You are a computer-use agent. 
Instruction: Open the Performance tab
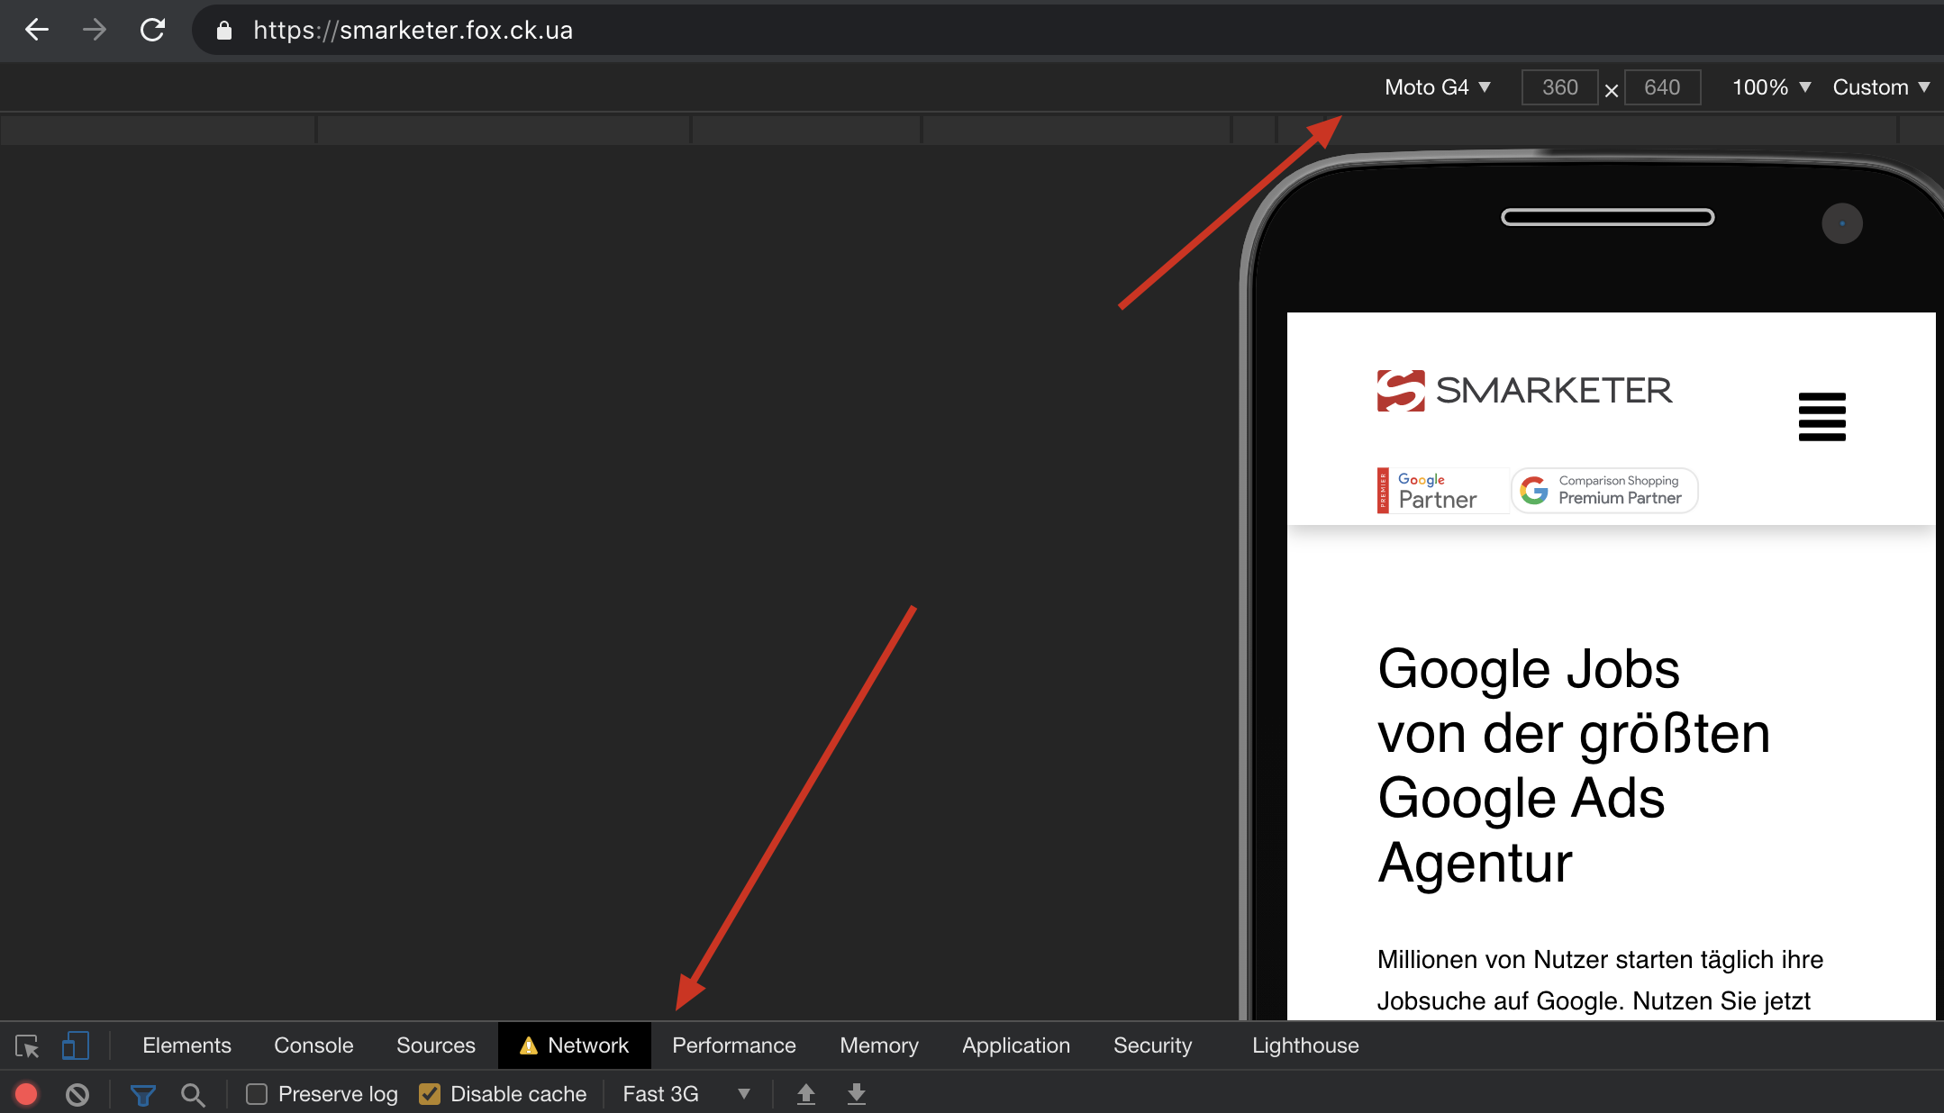734,1045
